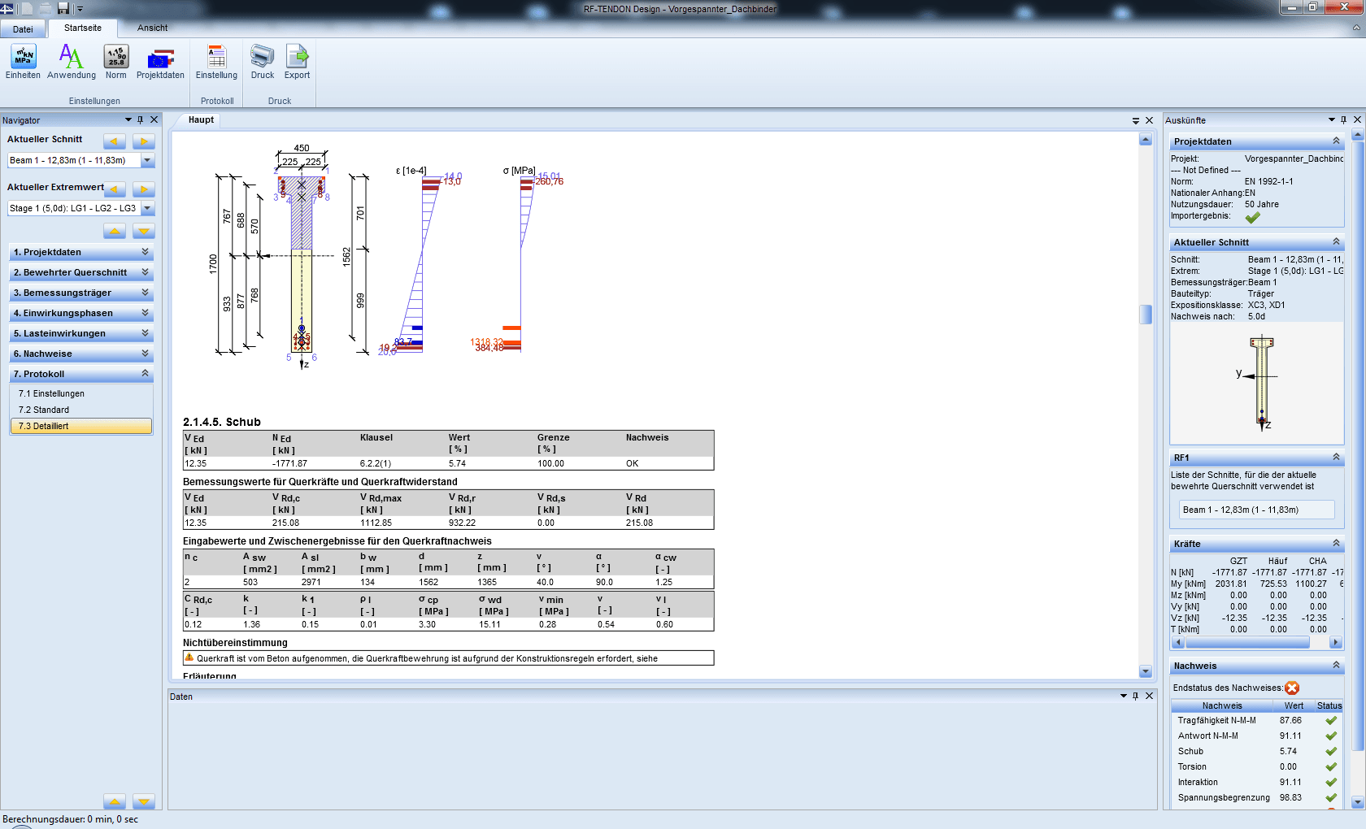
Task: Open the Datei menu
Action: click(x=23, y=29)
